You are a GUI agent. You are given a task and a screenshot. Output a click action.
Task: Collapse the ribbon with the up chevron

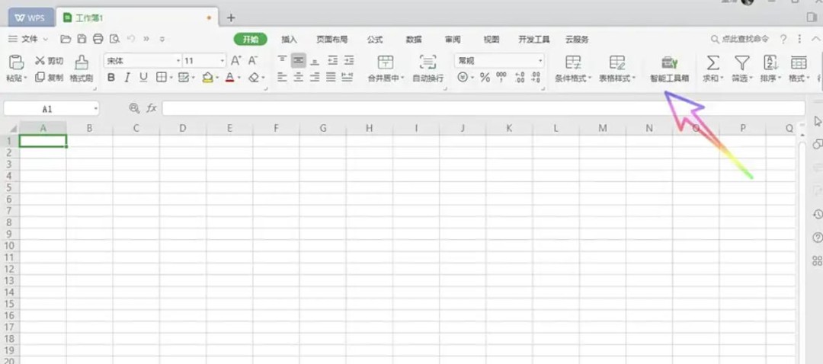coord(815,40)
